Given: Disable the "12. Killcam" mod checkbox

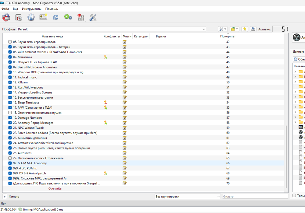Looking at the screenshot, I should (10, 82).
